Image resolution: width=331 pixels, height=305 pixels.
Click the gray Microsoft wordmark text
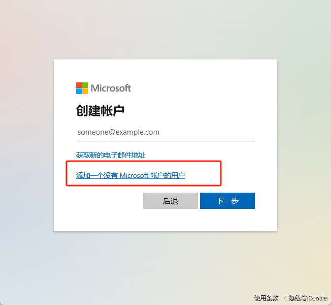tap(111, 88)
